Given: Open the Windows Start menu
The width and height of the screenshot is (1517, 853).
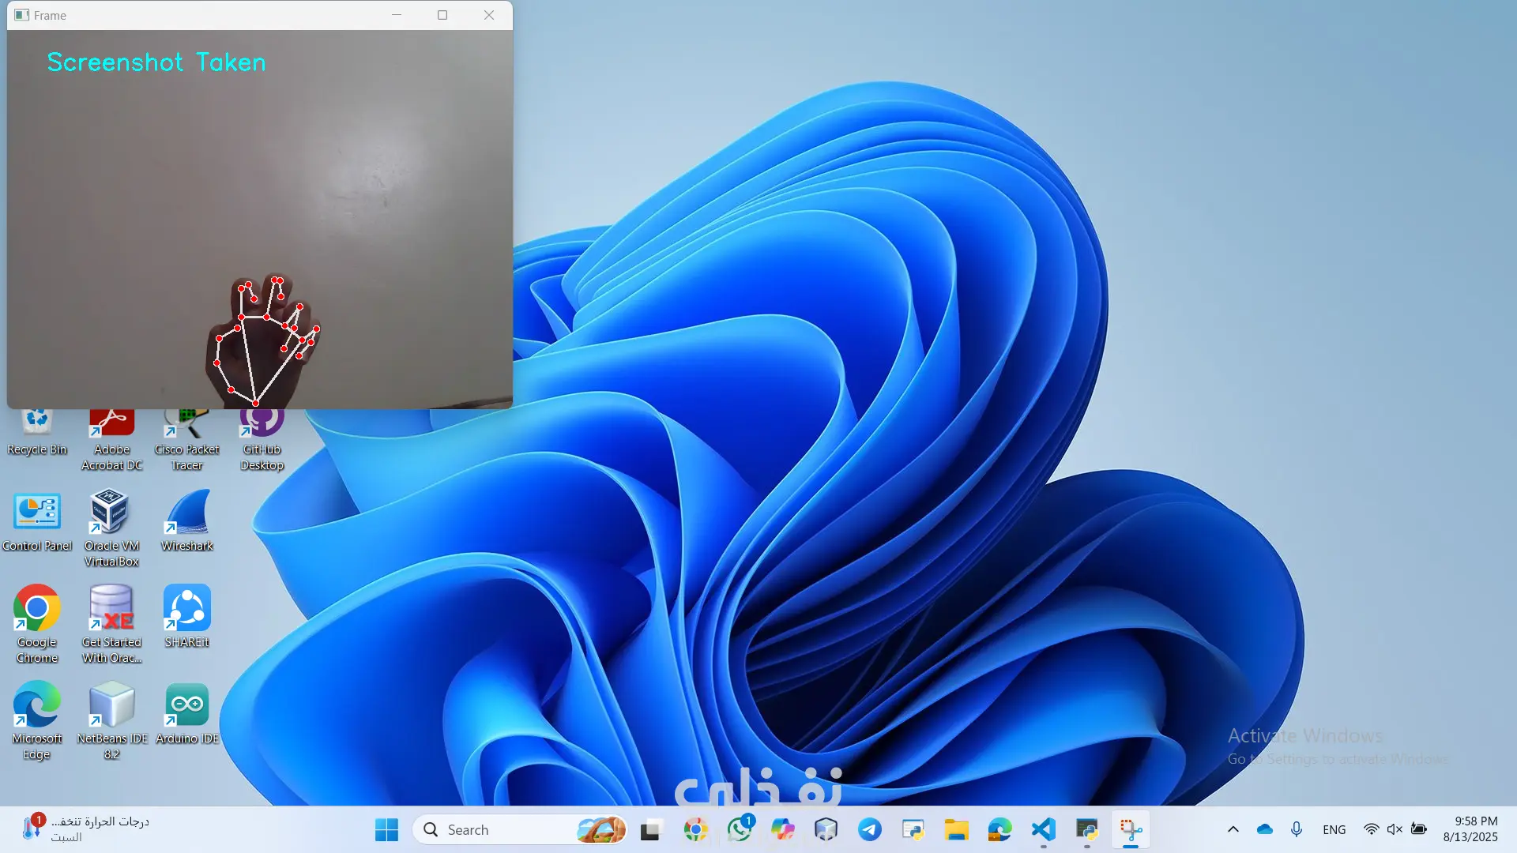Looking at the screenshot, I should pyautogui.click(x=386, y=830).
